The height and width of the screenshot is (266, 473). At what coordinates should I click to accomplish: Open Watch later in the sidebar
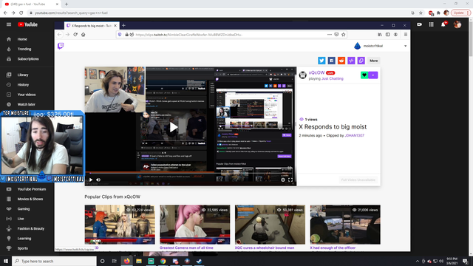coord(27,104)
